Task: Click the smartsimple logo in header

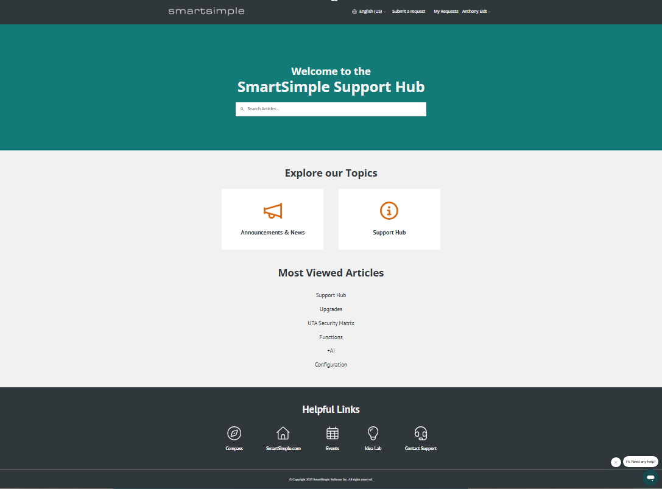Action: click(x=206, y=12)
